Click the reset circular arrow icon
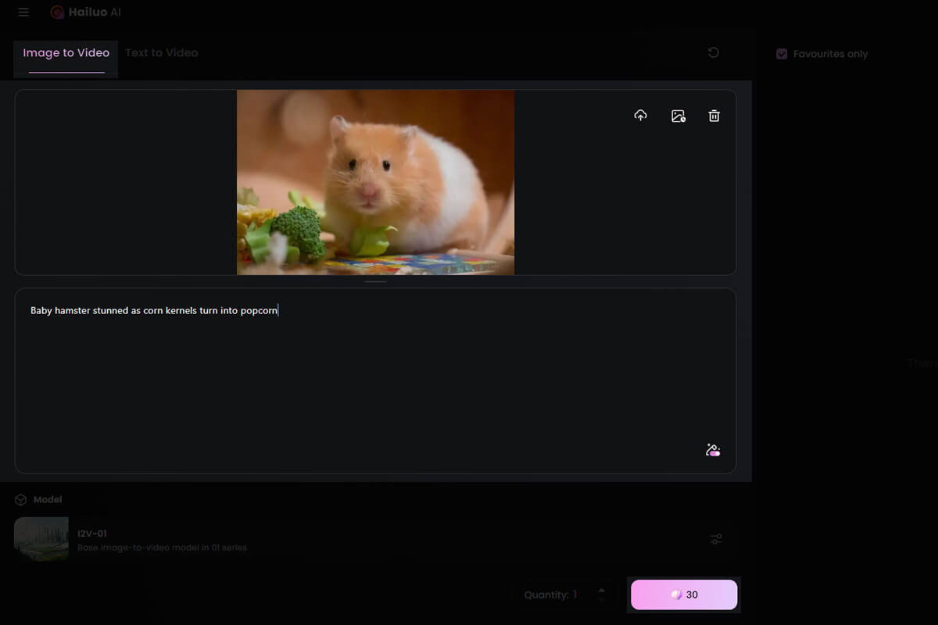The width and height of the screenshot is (938, 625). click(x=713, y=52)
